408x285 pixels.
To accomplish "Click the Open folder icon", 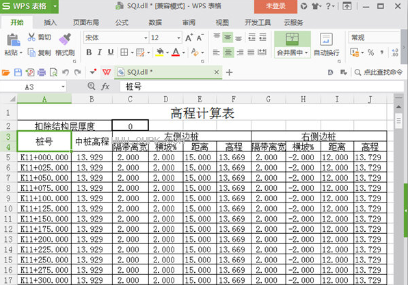I will pyautogui.click(x=6, y=72).
